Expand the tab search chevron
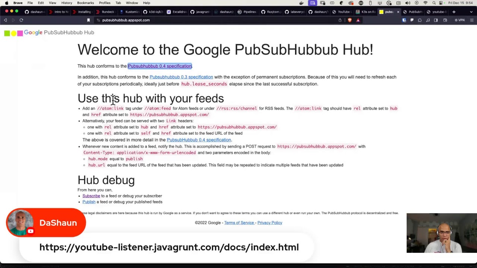The width and height of the screenshot is (477, 268). click(x=471, y=12)
